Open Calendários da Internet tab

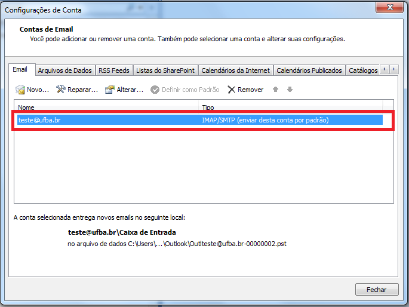tap(236, 70)
